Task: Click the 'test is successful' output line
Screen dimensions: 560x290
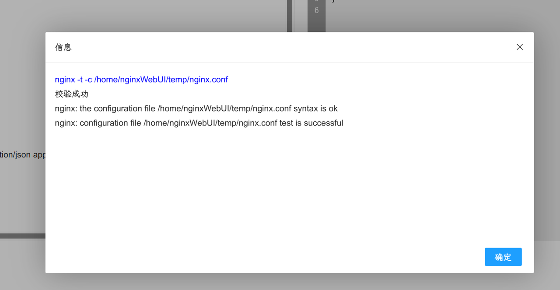Action: click(x=199, y=123)
